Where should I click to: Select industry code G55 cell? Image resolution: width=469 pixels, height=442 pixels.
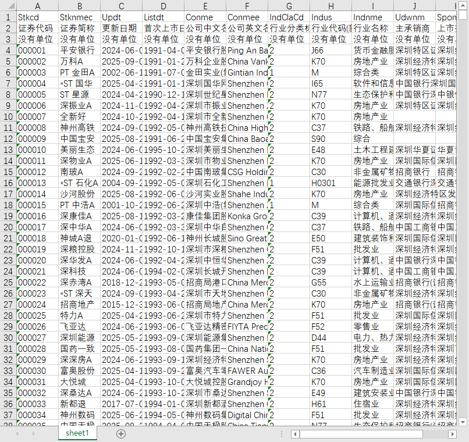(331, 283)
